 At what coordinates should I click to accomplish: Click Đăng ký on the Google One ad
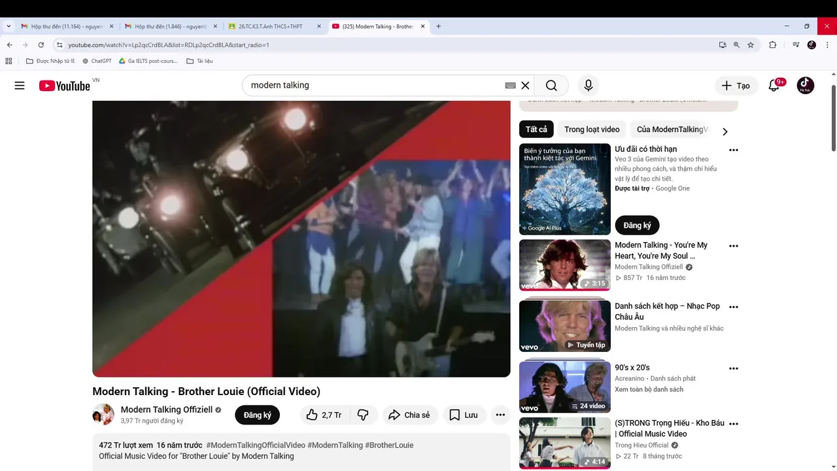click(x=637, y=226)
